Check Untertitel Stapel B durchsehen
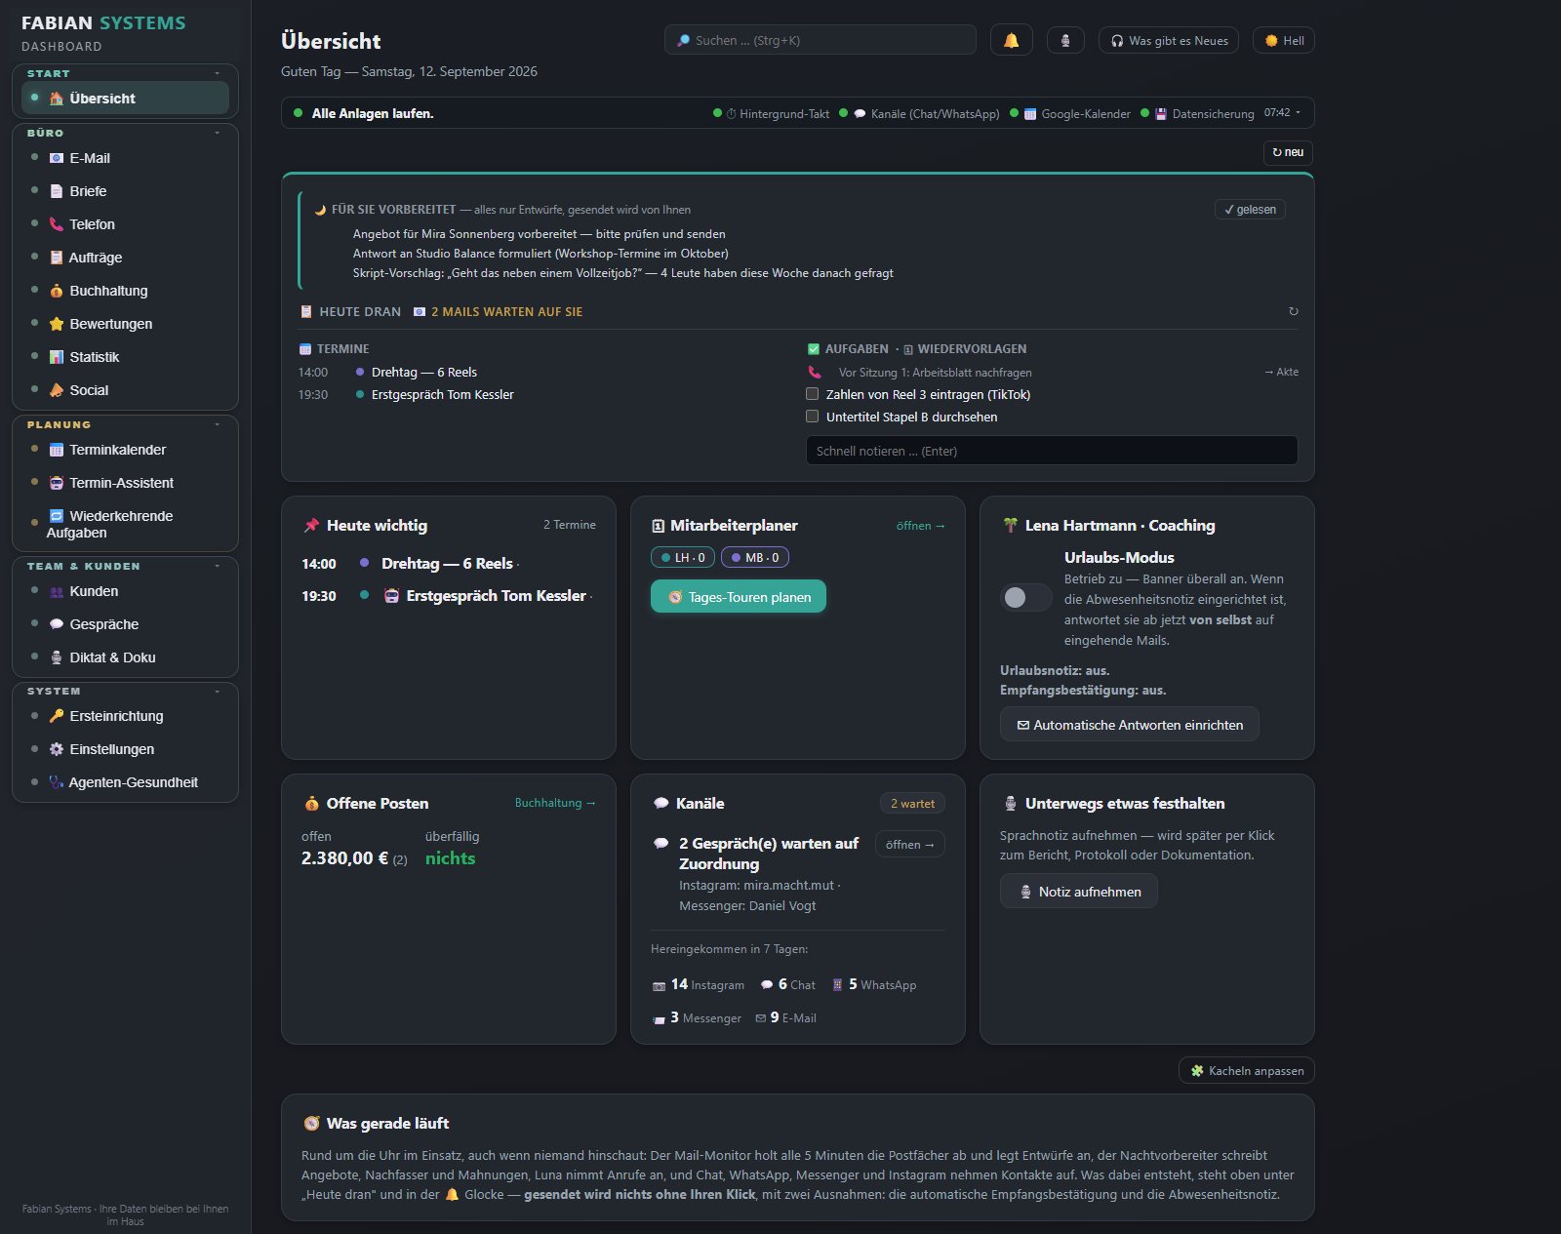Screen dimensions: 1561x1234 point(812,417)
